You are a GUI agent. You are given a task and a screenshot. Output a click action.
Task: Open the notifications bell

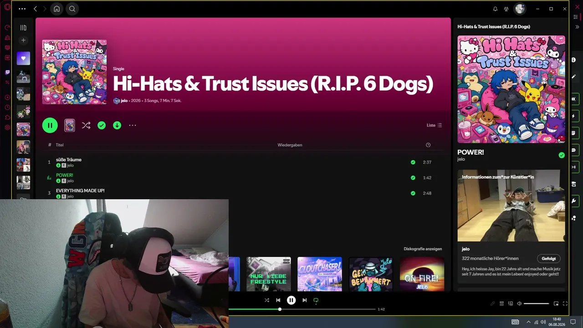(495, 9)
